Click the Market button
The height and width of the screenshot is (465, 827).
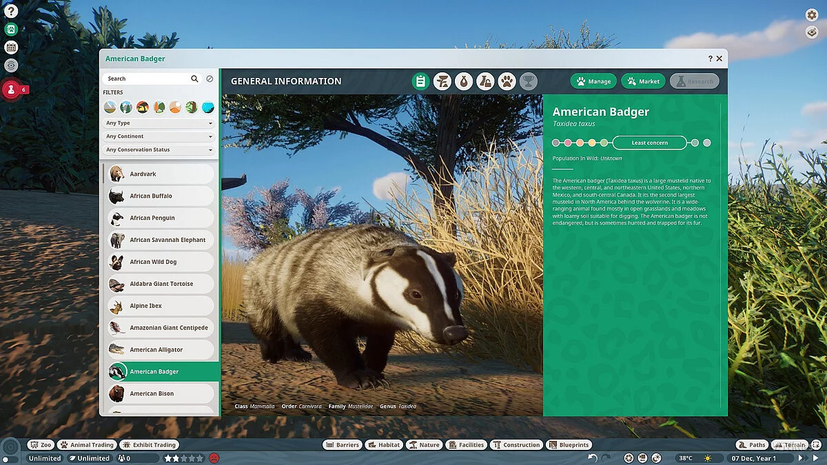tap(643, 81)
